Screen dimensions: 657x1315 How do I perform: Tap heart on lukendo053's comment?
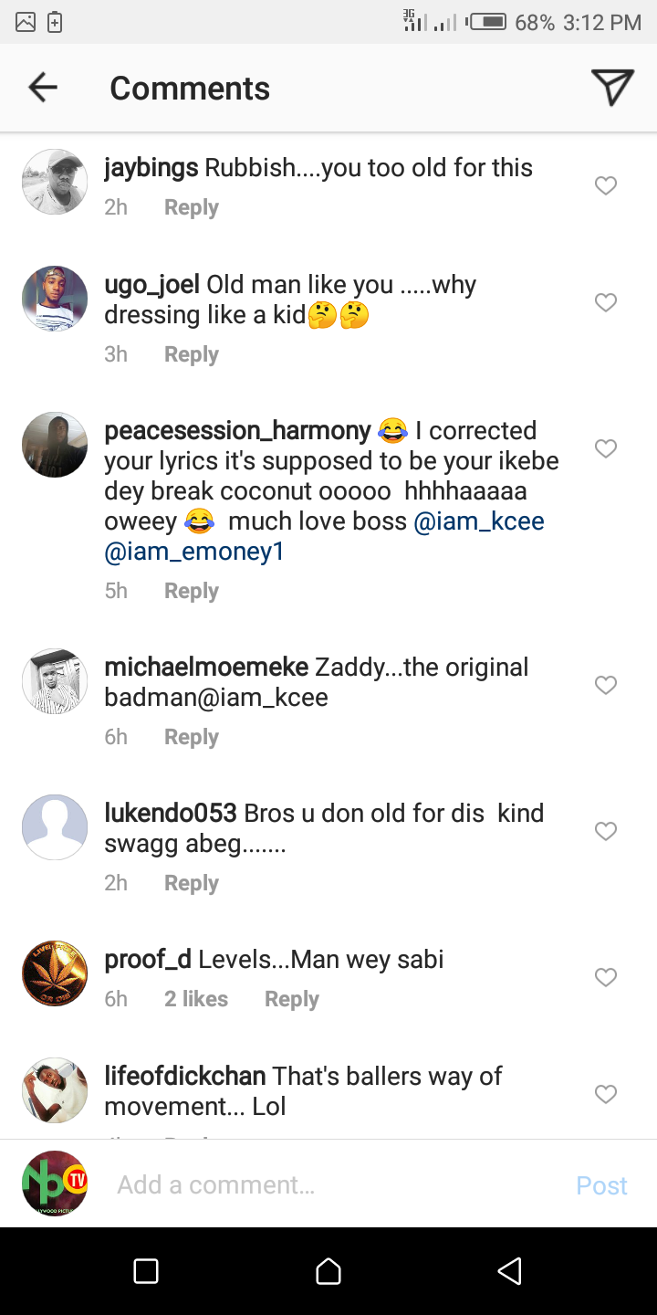(606, 831)
